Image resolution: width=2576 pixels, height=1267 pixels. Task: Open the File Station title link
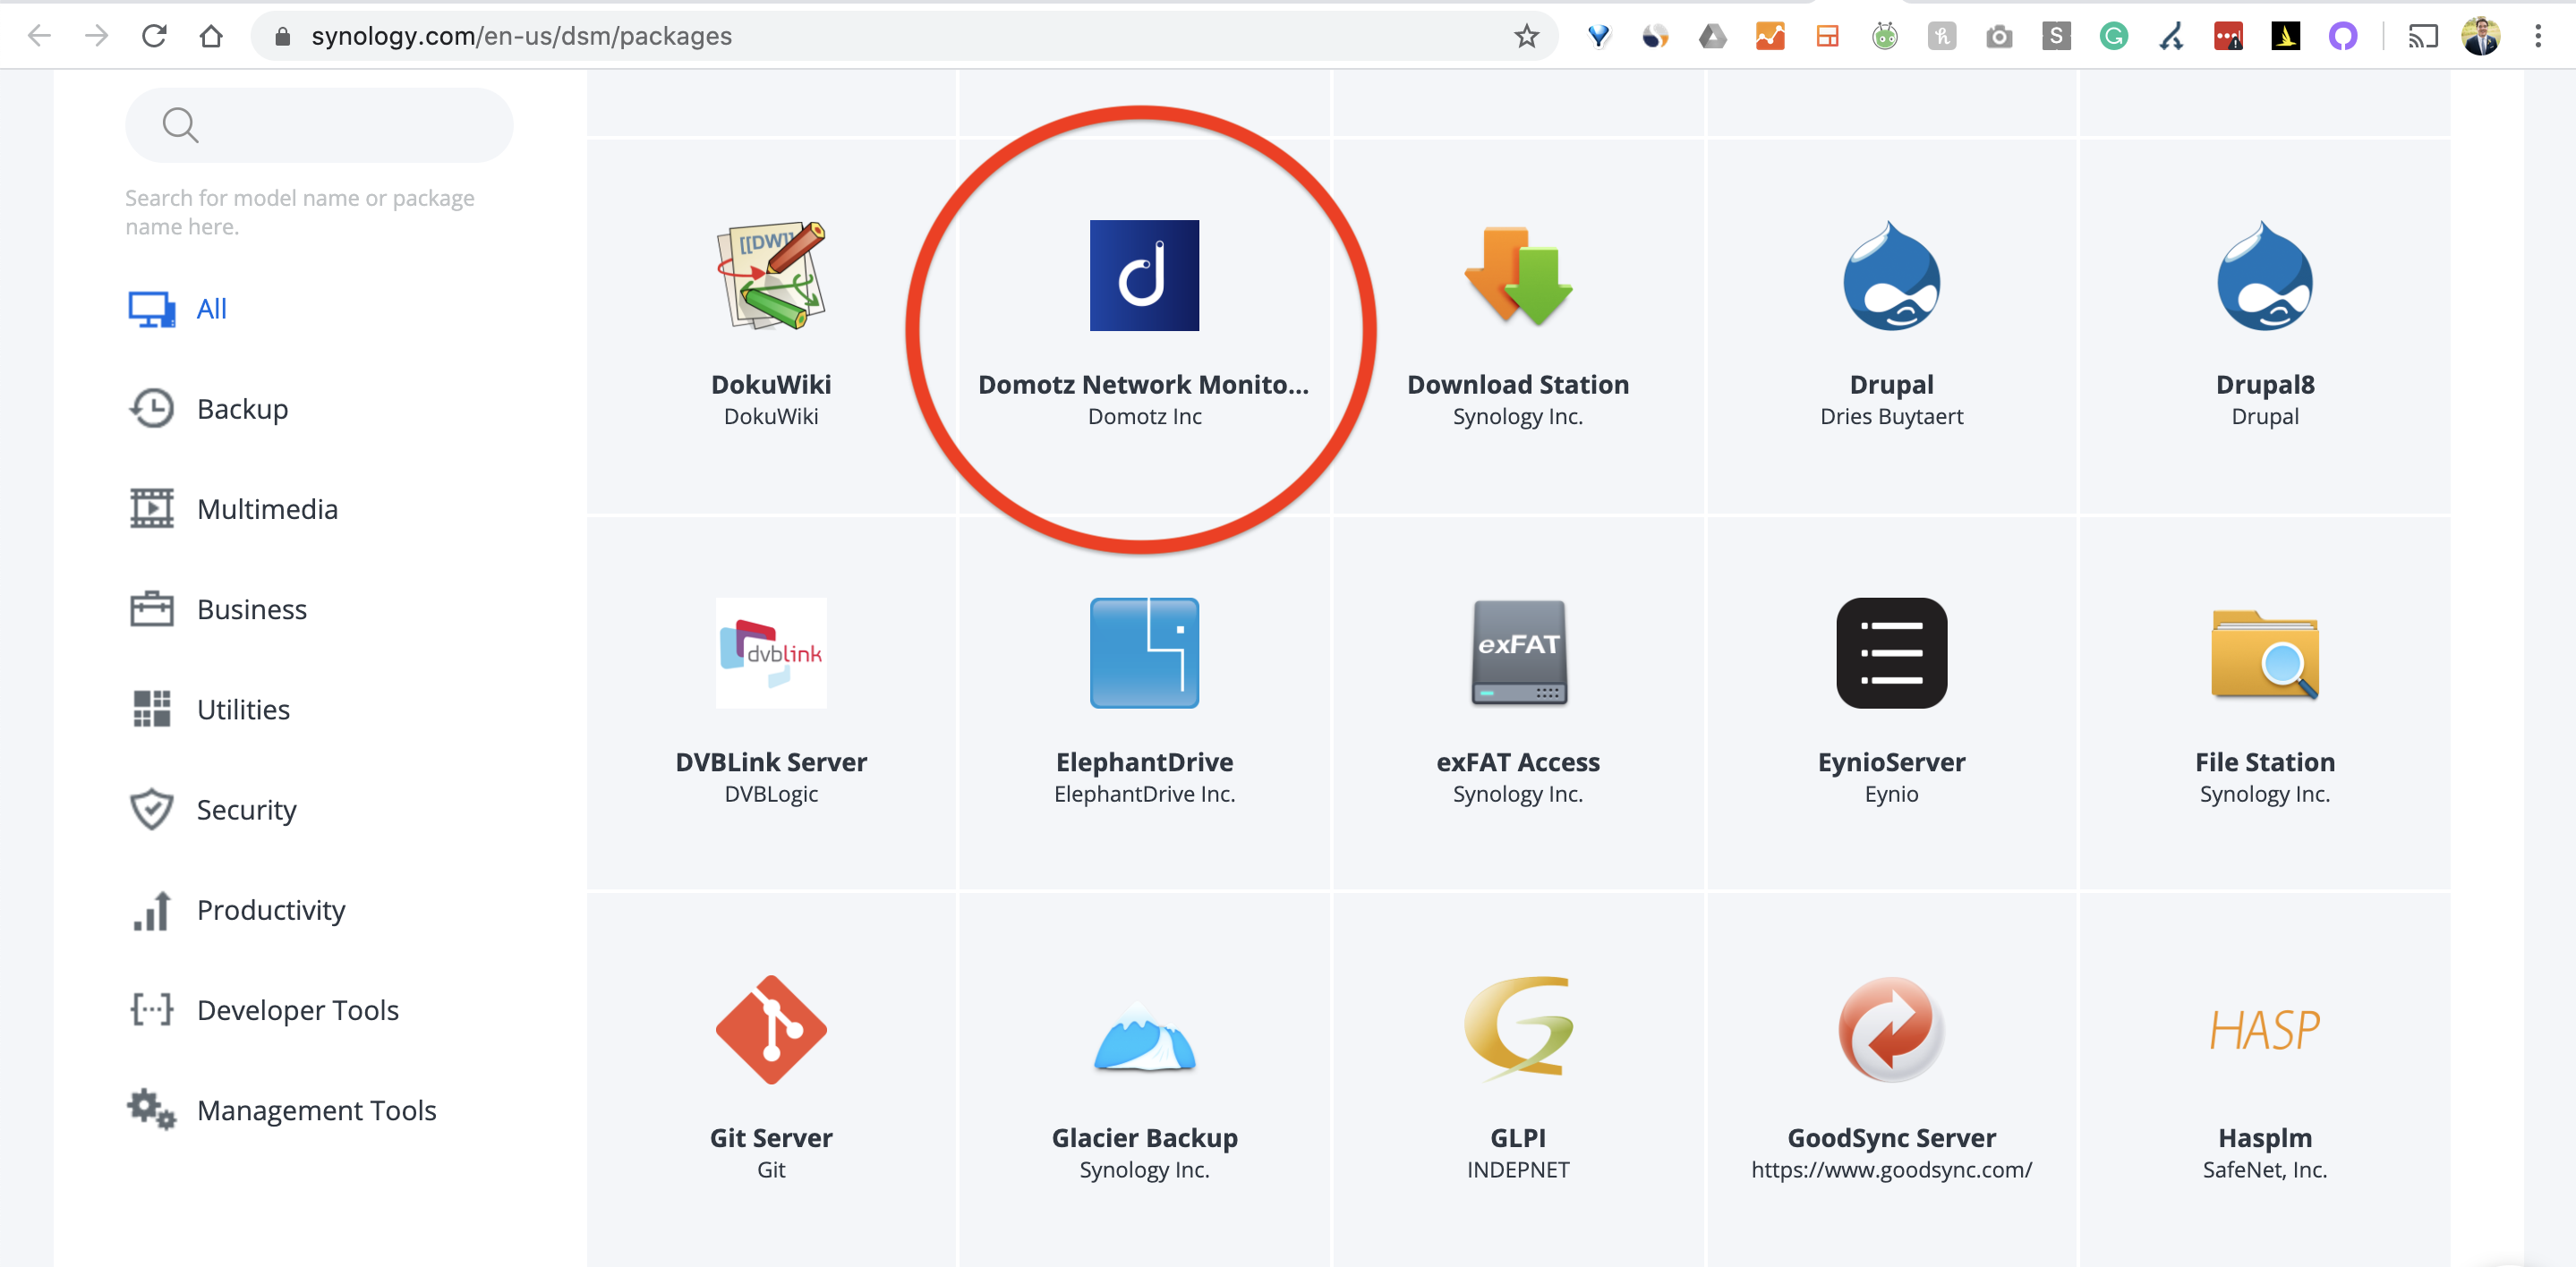[x=2265, y=762]
